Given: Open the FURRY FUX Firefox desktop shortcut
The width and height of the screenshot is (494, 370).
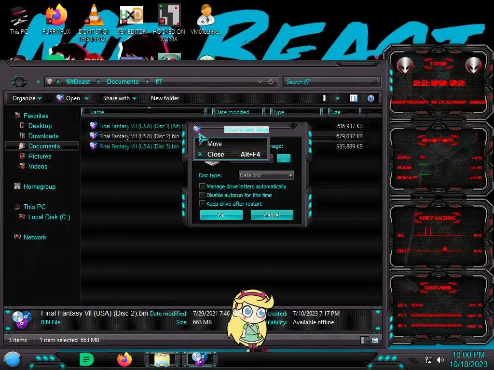Looking at the screenshot, I should click(56, 19).
